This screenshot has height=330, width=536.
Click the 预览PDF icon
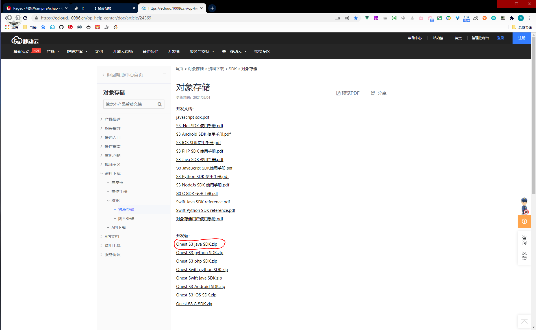[338, 93]
